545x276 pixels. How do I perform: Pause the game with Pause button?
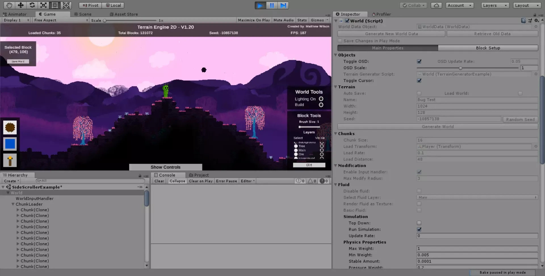272,5
